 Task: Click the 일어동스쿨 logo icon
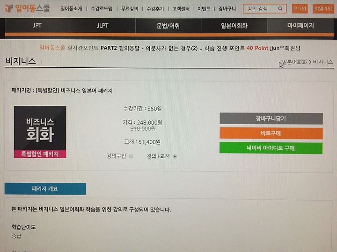pyautogui.click(x=9, y=8)
